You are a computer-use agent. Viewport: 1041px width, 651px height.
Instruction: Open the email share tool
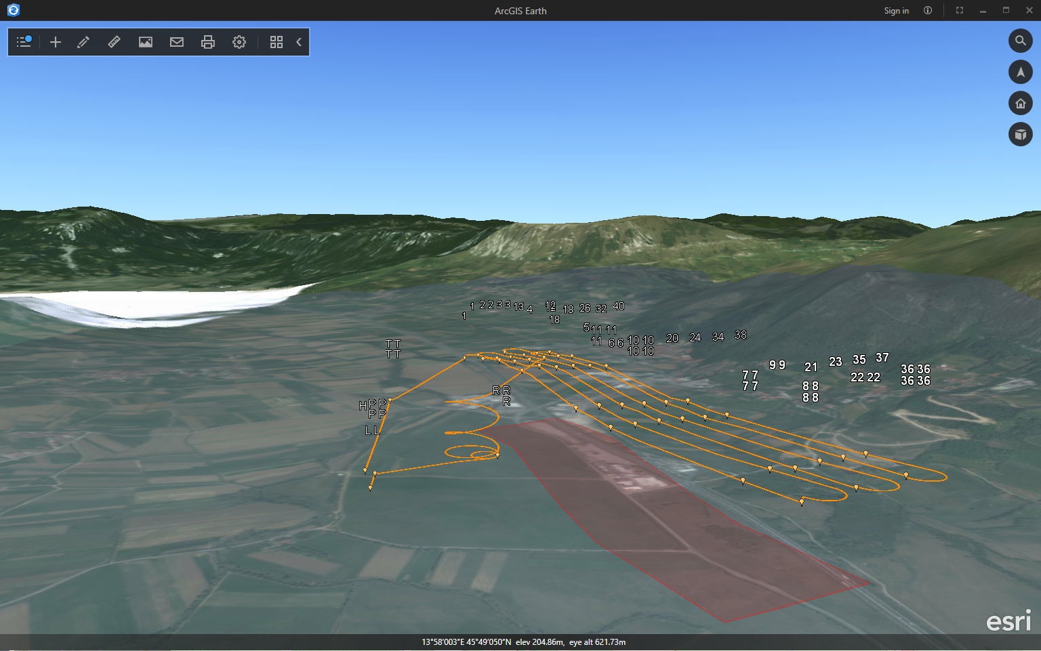tap(176, 41)
